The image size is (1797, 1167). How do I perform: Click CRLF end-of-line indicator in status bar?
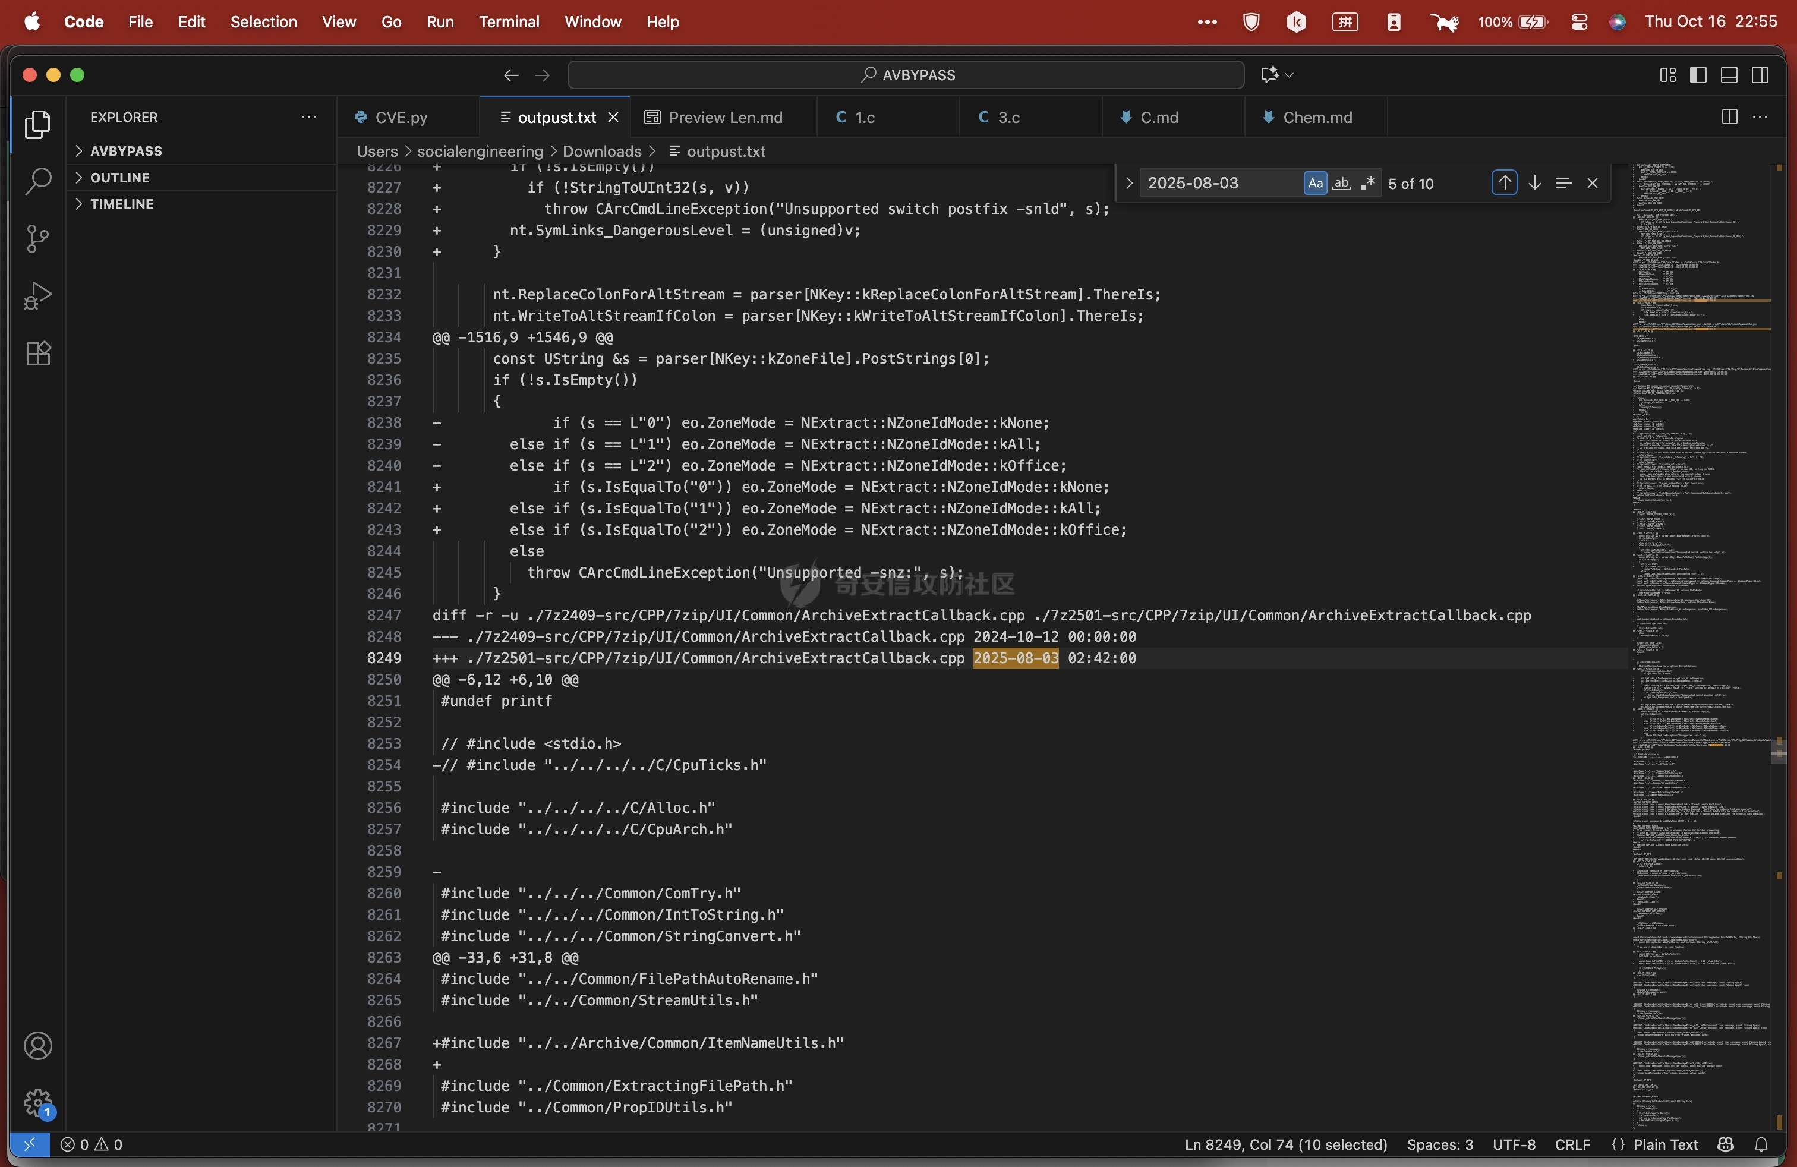(1572, 1145)
